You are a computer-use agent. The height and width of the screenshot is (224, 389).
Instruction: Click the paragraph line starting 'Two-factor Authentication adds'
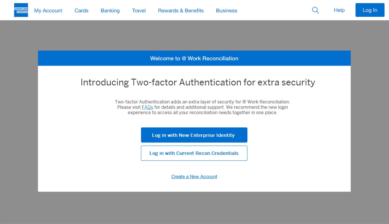(x=202, y=102)
